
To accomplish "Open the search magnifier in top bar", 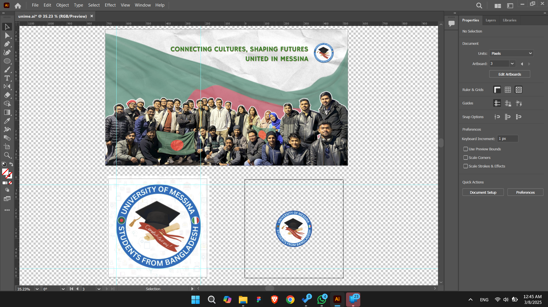I will [479, 5].
